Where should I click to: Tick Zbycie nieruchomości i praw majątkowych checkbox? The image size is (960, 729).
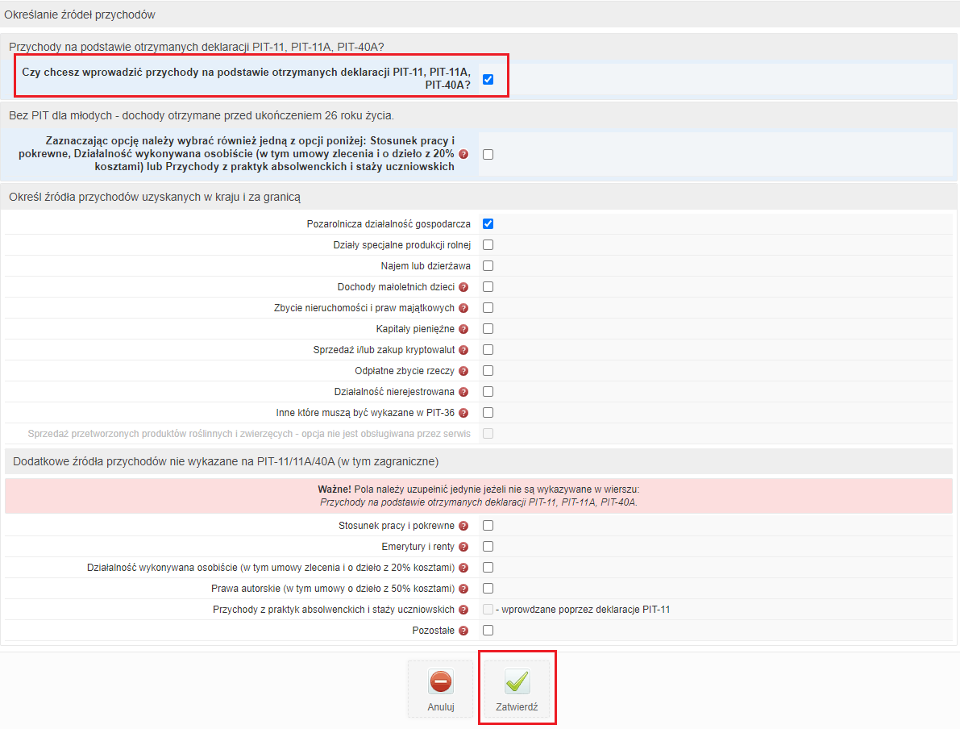488,307
